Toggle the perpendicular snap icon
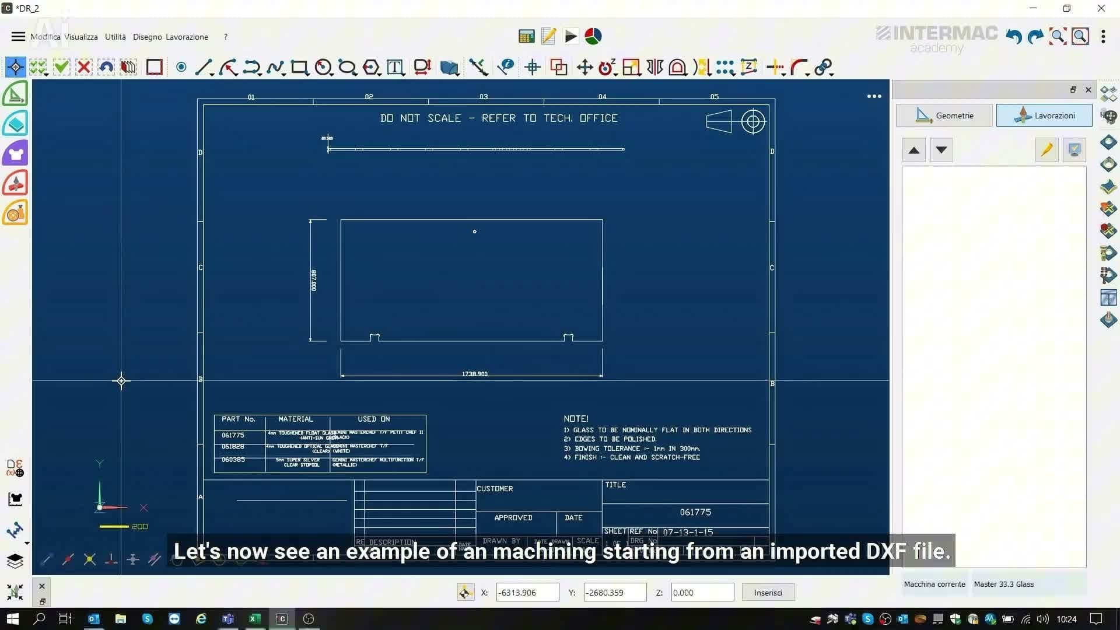This screenshot has height=630, width=1120. pos(111,559)
